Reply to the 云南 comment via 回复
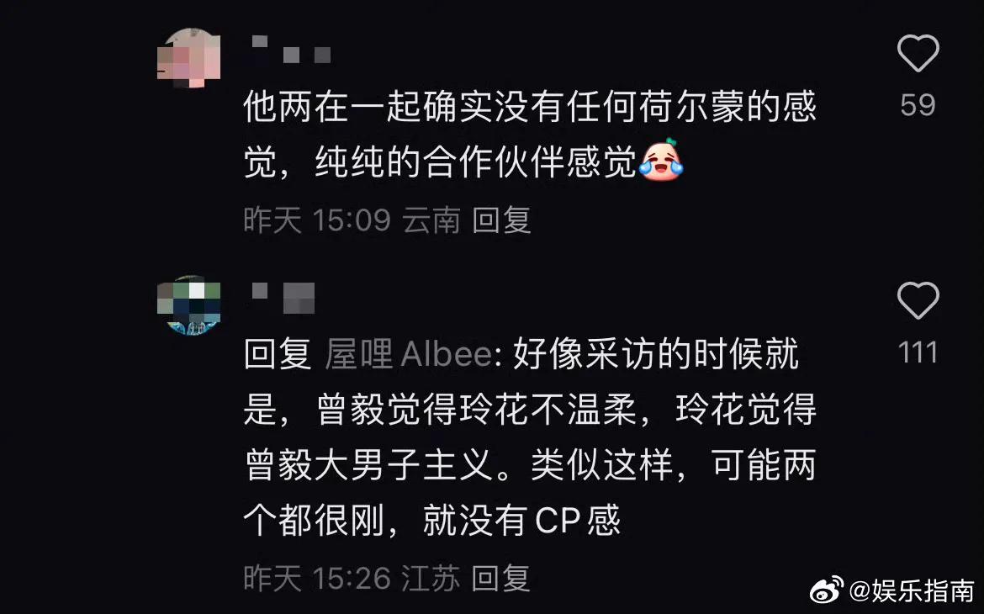 [x=501, y=220]
